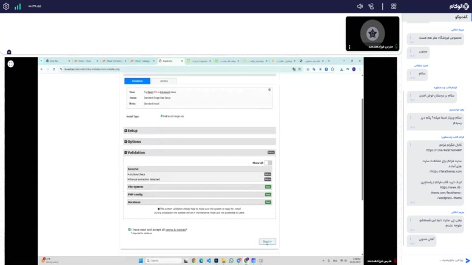Screen dimensions: 472x265
Task: Click the speaker volume icon
Action: (360, 7)
